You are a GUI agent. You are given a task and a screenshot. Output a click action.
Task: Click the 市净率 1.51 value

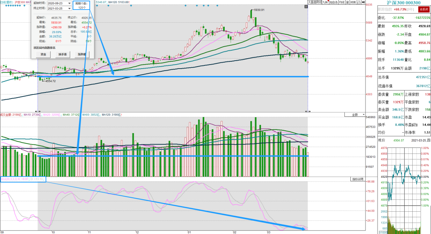click(427, 132)
